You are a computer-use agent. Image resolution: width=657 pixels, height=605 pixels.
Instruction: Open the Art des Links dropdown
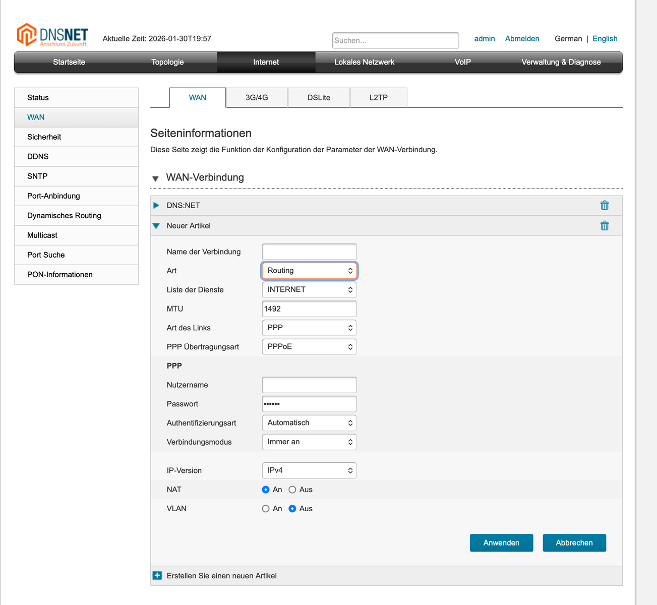tap(309, 328)
